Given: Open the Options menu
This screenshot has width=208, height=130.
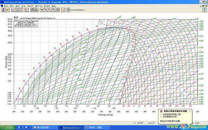Looking at the screenshot, I should [38, 6].
